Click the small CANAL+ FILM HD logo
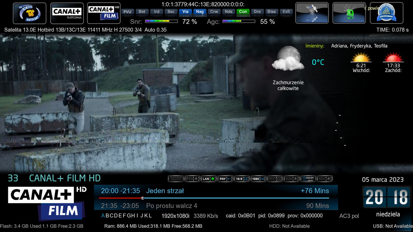This screenshot has width=413, height=232. coord(104,13)
